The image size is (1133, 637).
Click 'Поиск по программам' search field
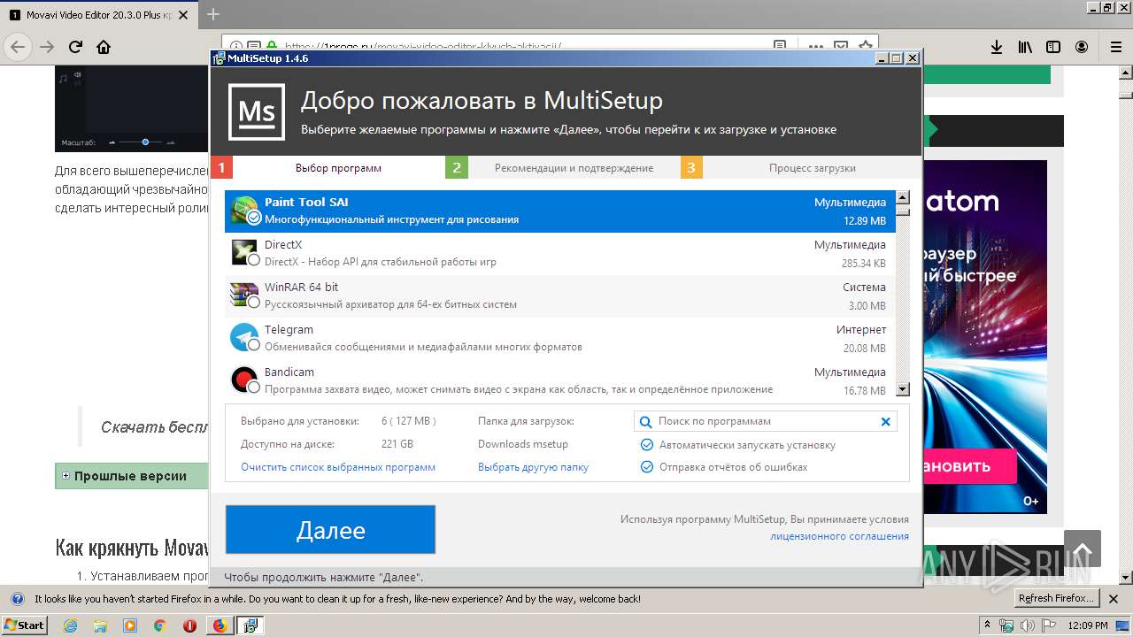click(x=765, y=422)
